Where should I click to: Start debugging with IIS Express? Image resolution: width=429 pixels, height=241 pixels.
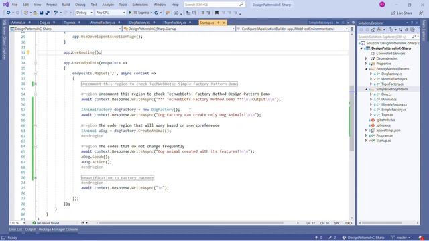pos(140,13)
